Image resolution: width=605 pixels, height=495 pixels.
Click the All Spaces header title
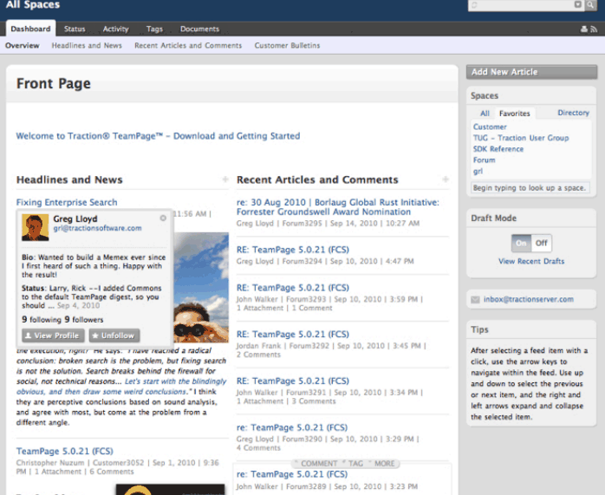[33, 4]
